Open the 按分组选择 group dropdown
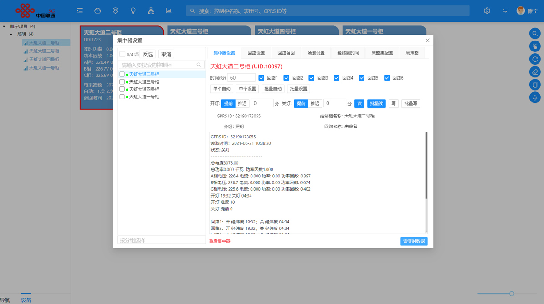The image size is (544, 304). coord(161,240)
